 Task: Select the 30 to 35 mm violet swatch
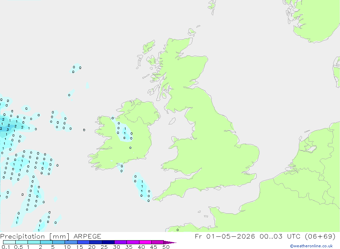(x=121, y=242)
